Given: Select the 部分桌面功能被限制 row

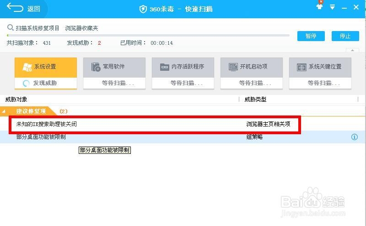Looking at the screenshot, I should point(183,137).
